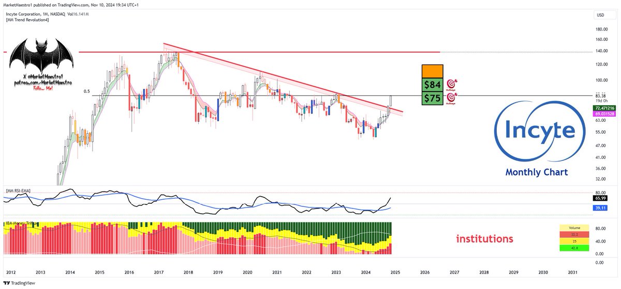Click the black 65.99 RSI value tag

[600, 198]
